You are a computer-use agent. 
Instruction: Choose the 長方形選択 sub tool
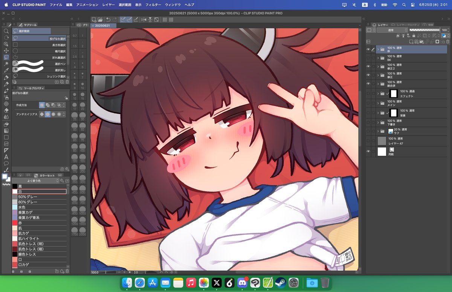coord(40,45)
